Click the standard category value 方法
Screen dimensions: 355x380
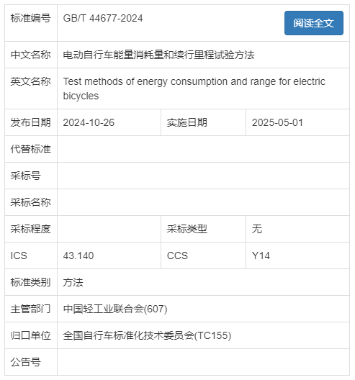pyautogui.click(x=73, y=282)
